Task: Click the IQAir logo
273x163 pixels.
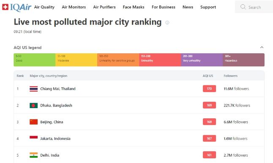Action: [x=17, y=7]
